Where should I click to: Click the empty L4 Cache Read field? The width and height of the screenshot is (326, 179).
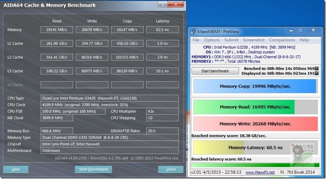(x=57, y=85)
